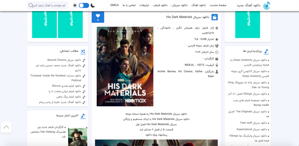Click the star icon next to Imdb rating
The image size is (299, 146).
click(x=216, y=39)
